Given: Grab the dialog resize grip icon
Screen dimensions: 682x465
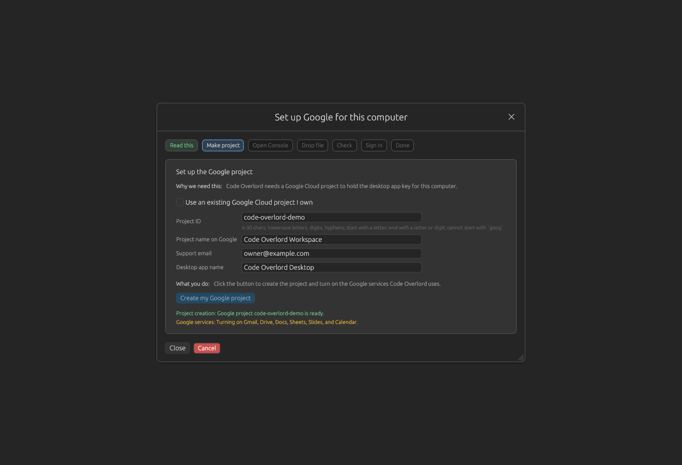Looking at the screenshot, I should (521, 358).
